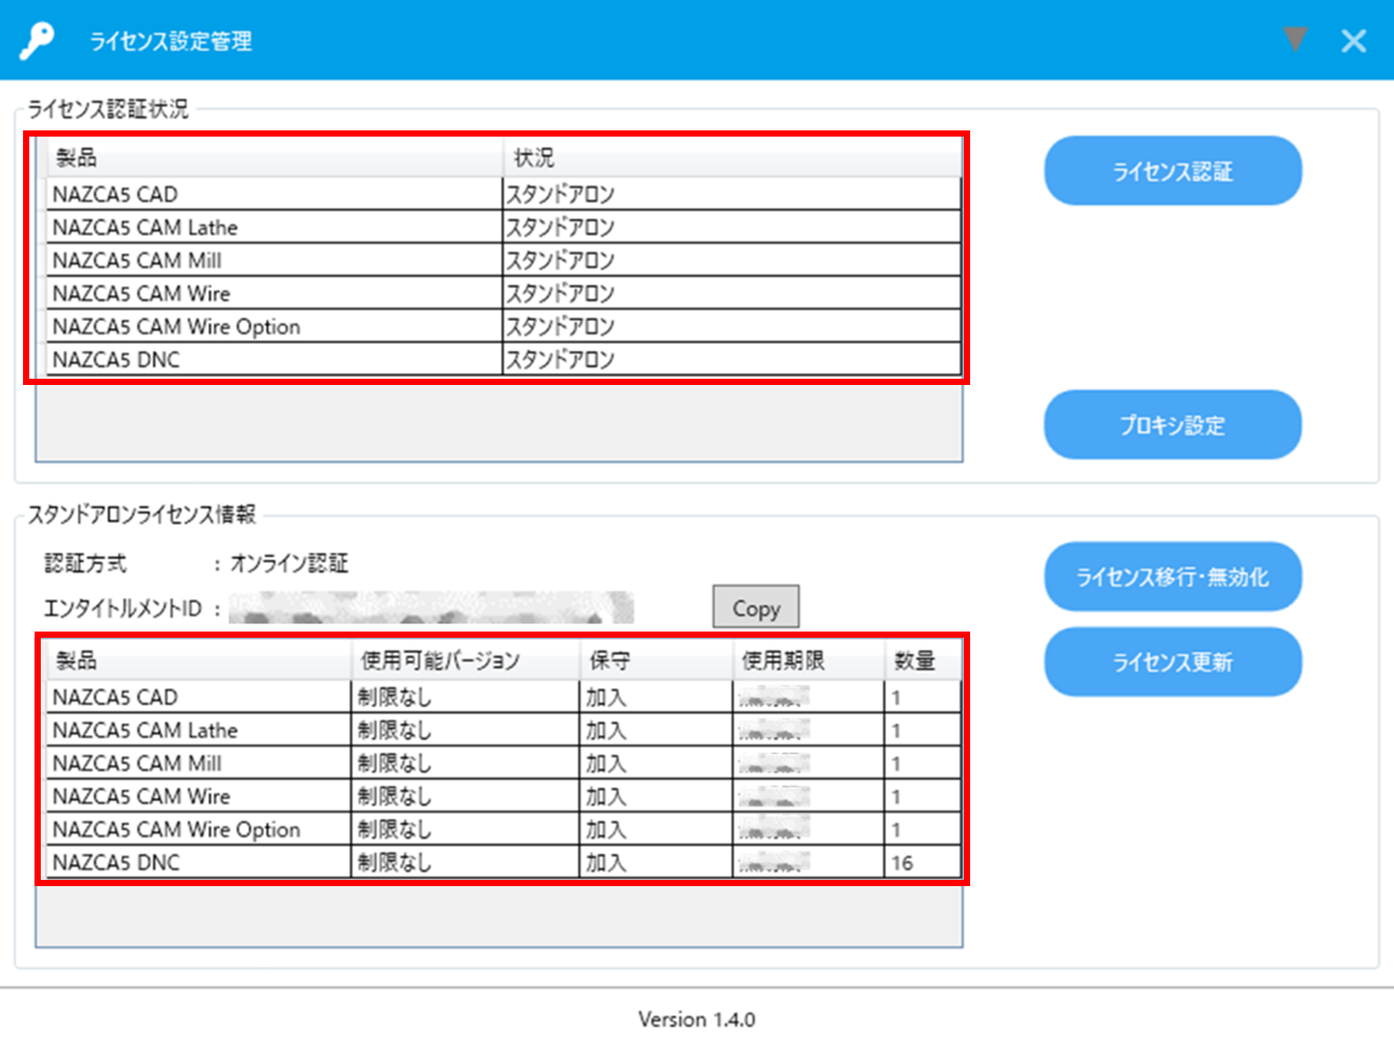Image resolution: width=1394 pixels, height=1044 pixels.
Task: Select the blurred エンタイトルメントID value
Action: tap(431, 608)
